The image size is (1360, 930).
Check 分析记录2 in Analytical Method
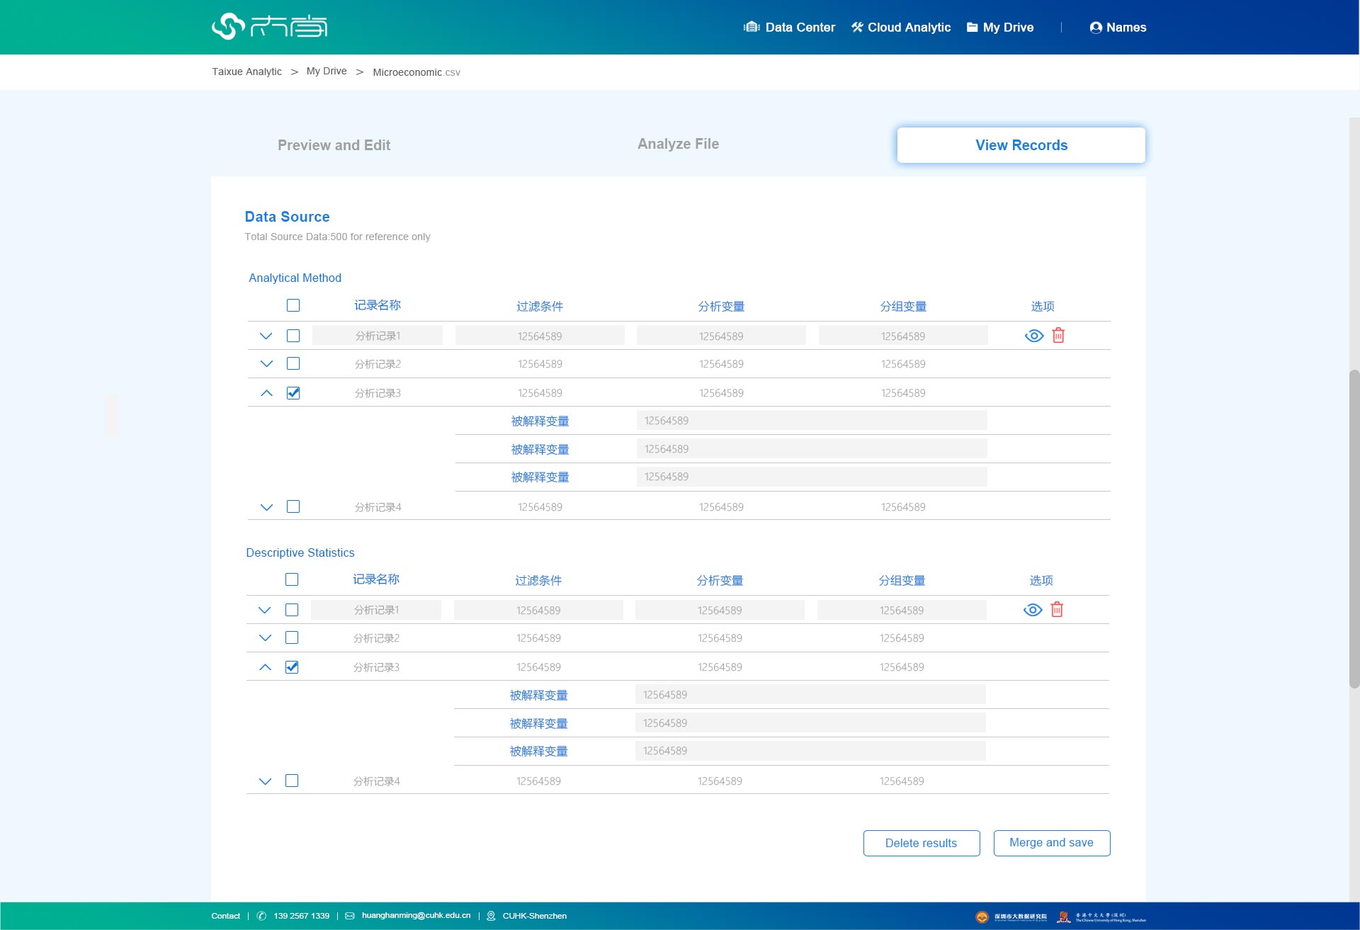293,363
